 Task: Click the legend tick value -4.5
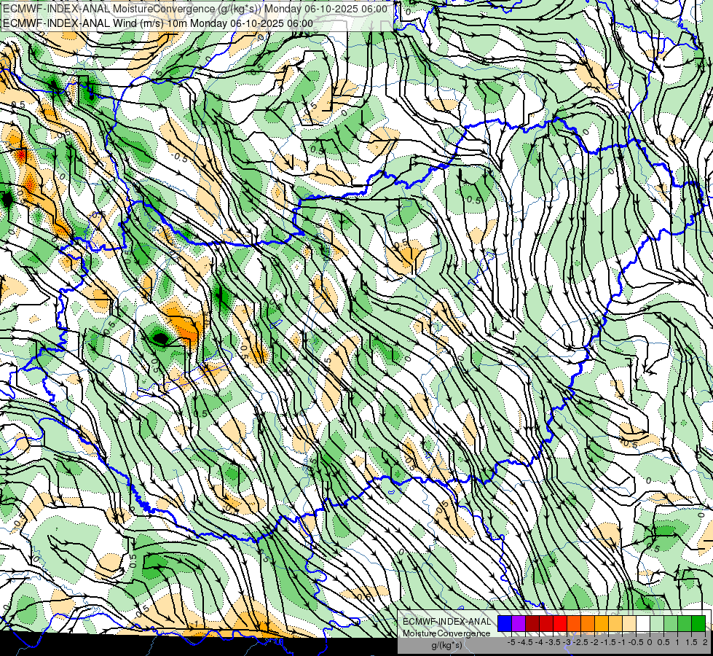coord(525,642)
